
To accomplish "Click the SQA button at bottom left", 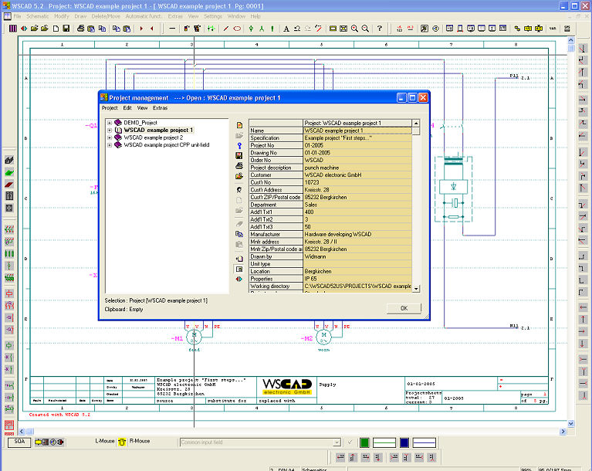I will (x=19, y=442).
